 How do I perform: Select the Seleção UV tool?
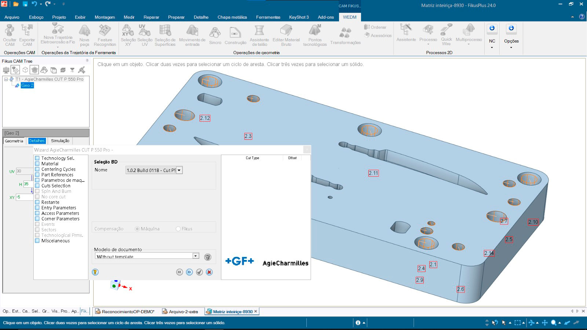[145, 35]
